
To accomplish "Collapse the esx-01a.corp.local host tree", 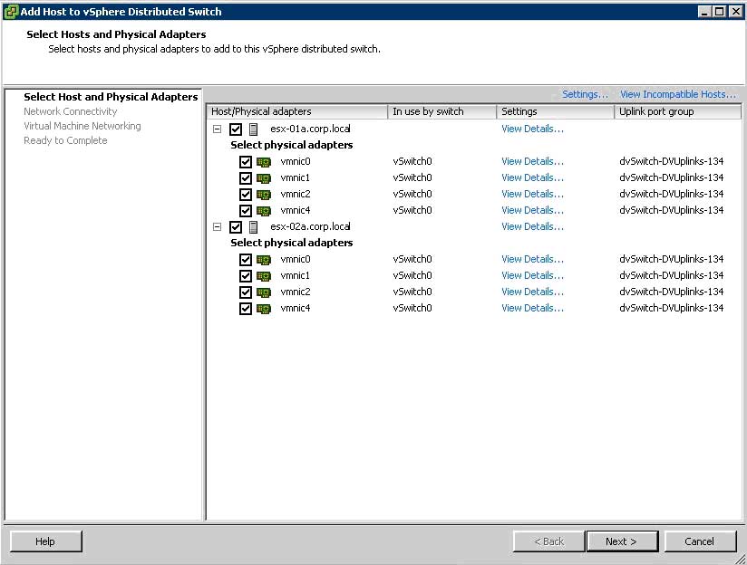I will pos(218,129).
